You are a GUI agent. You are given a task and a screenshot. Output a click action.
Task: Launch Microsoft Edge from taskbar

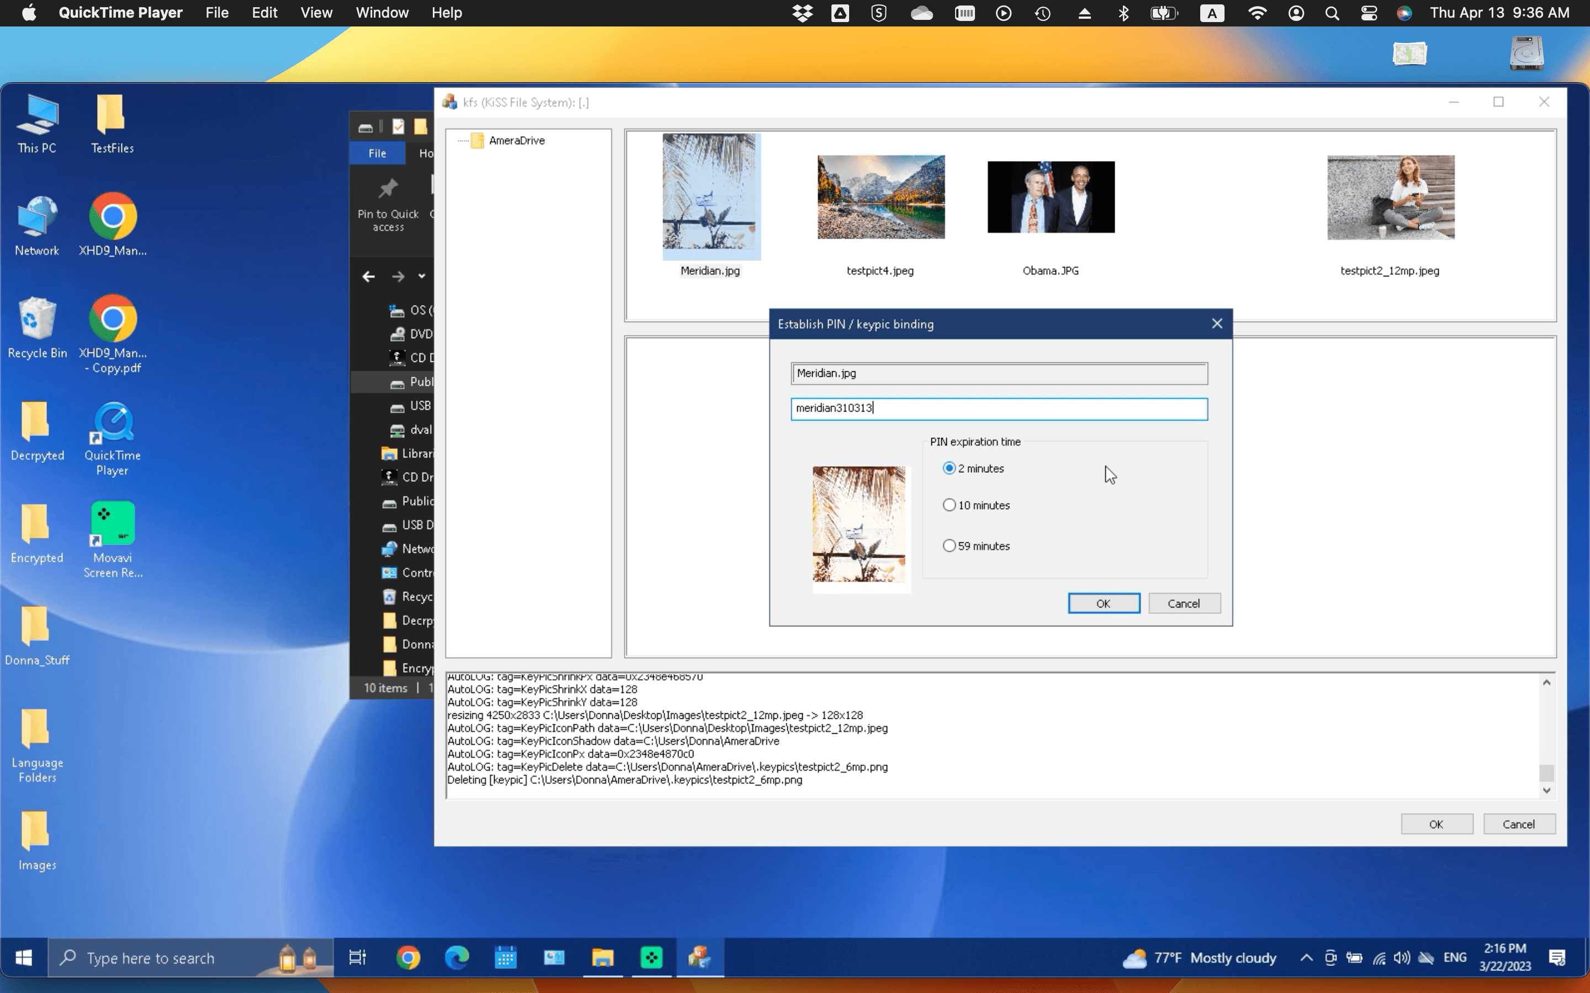click(457, 958)
